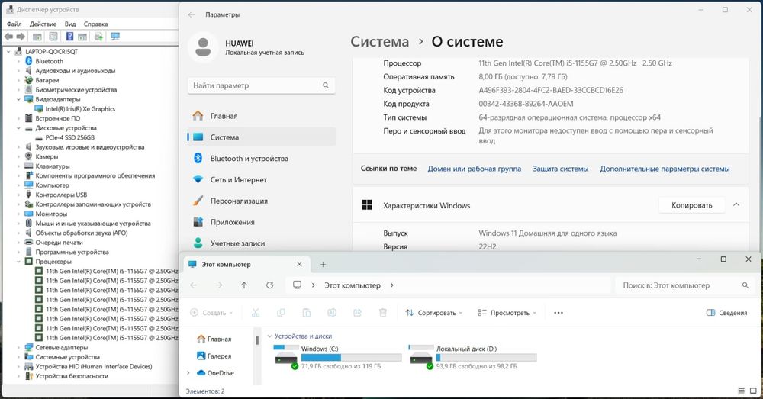Collapse the Характеристики Windows section chevron

pos(736,205)
